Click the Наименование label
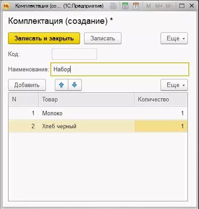Viewport: 199px width, 209px height. (x=29, y=69)
